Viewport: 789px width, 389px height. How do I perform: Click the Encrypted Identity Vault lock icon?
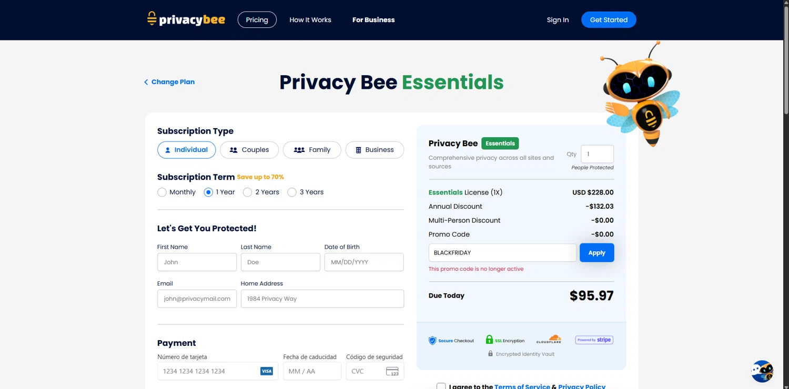coord(490,354)
